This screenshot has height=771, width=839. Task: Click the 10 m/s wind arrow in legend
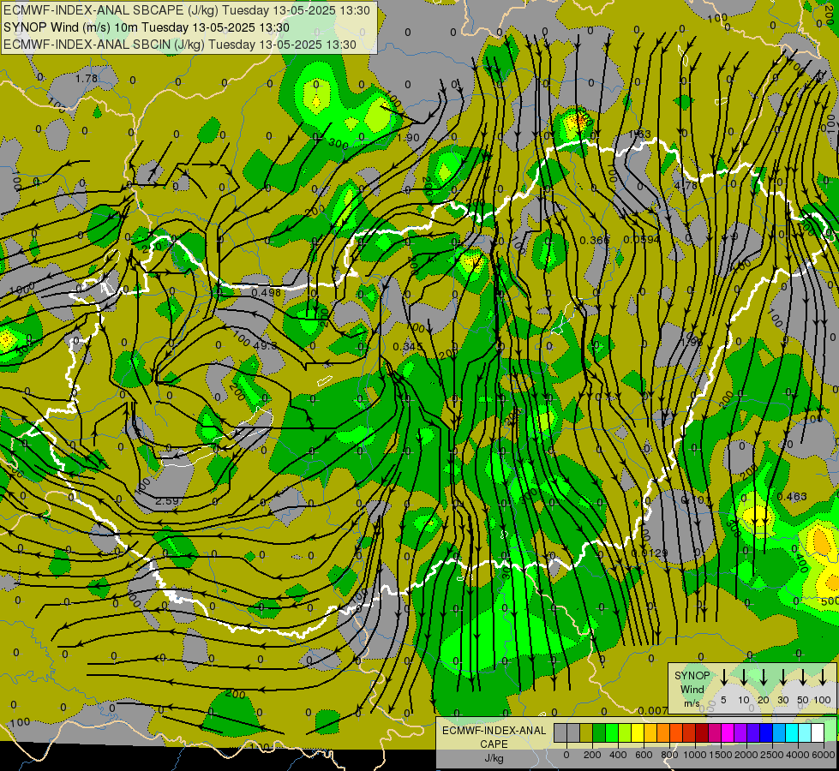[x=743, y=678]
